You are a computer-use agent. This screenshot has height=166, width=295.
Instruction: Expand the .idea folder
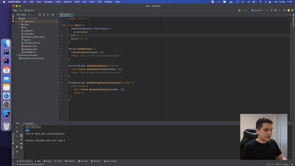coord(19,24)
